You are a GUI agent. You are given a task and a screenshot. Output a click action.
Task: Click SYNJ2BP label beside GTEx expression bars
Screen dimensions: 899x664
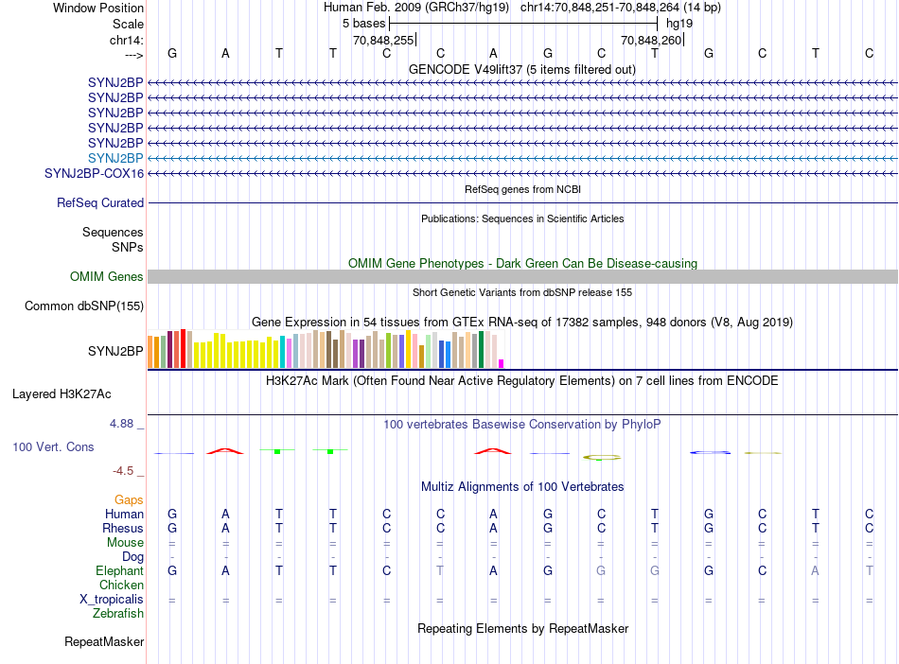pyautogui.click(x=115, y=351)
